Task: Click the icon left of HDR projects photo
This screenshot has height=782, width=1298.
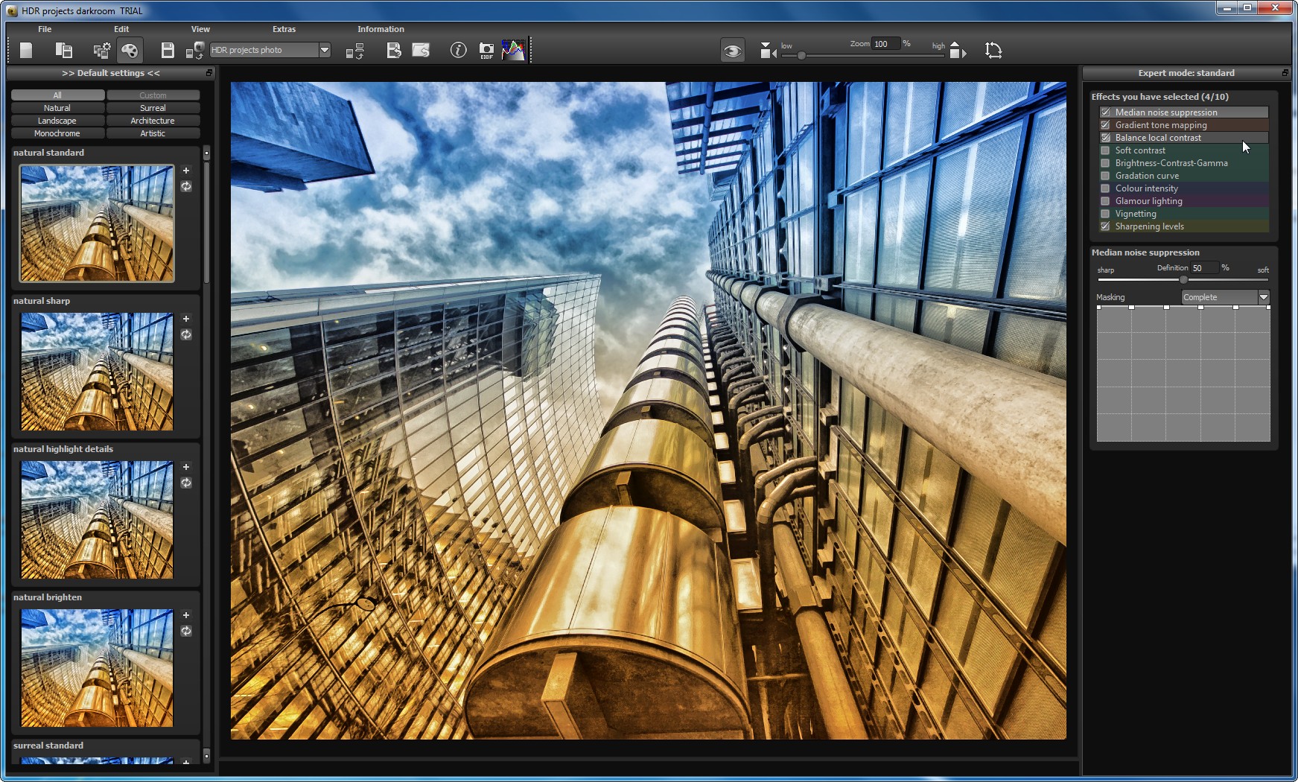Action: point(195,50)
